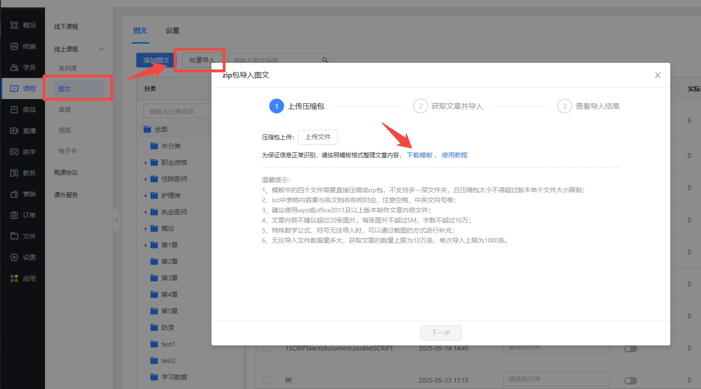Collapse the 线上课程 menu chevron
The width and height of the screenshot is (701, 389).
click(x=101, y=49)
